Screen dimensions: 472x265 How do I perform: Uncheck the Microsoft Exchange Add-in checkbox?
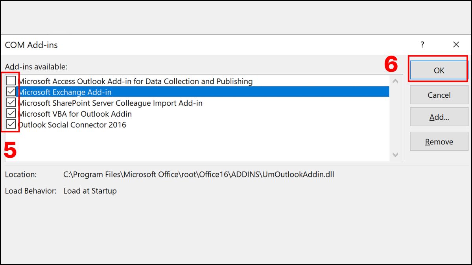pos(11,92)
